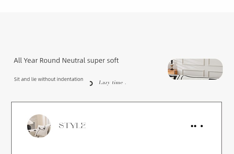
Task: Click the black stacked-ball ornament in banner image
Action: (x=172, y=65)
